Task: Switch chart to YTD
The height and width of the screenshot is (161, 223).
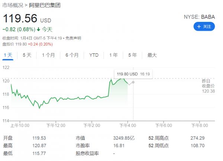Action: 94,55
